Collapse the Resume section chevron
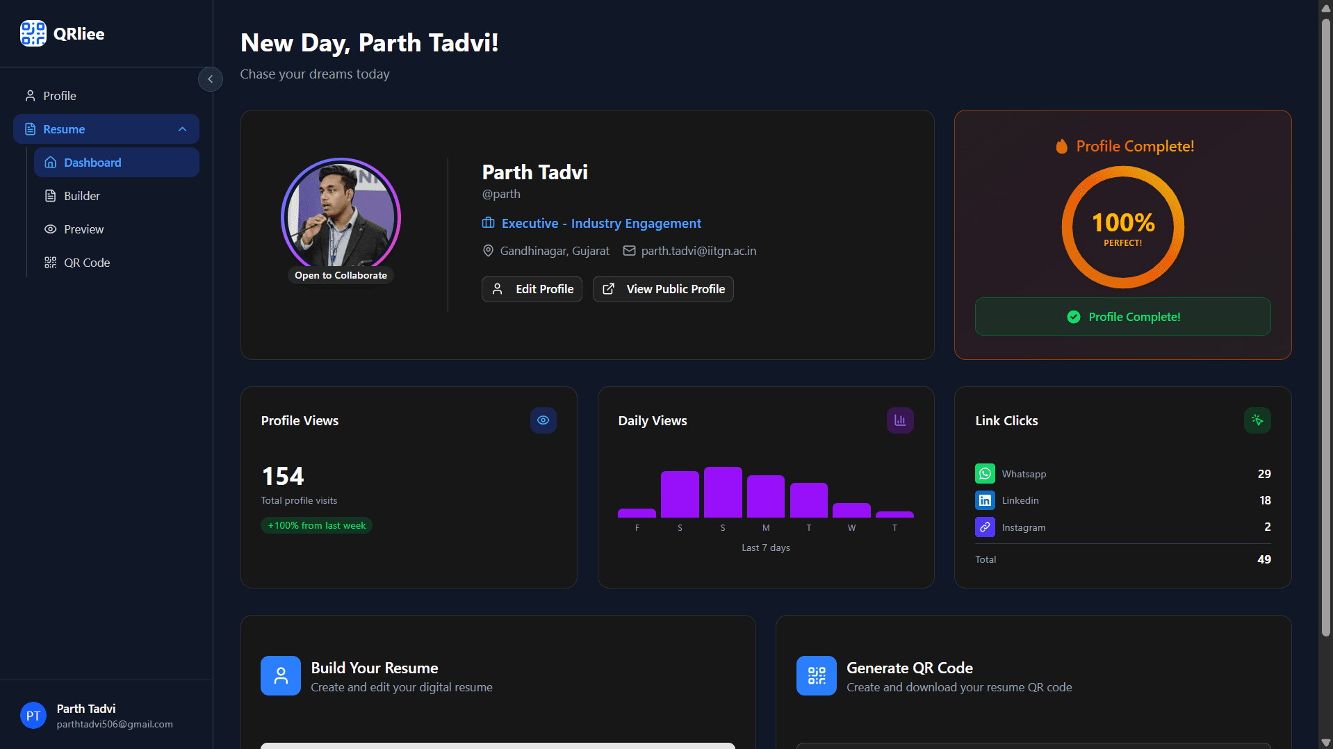This screenshot has width=1333, height=749. click(182, 129)
